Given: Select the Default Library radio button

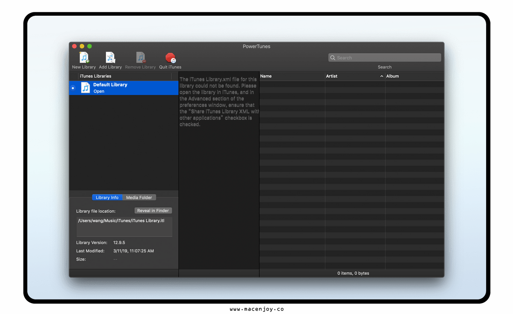Looking at the screenshot, I should click(73, 88).
